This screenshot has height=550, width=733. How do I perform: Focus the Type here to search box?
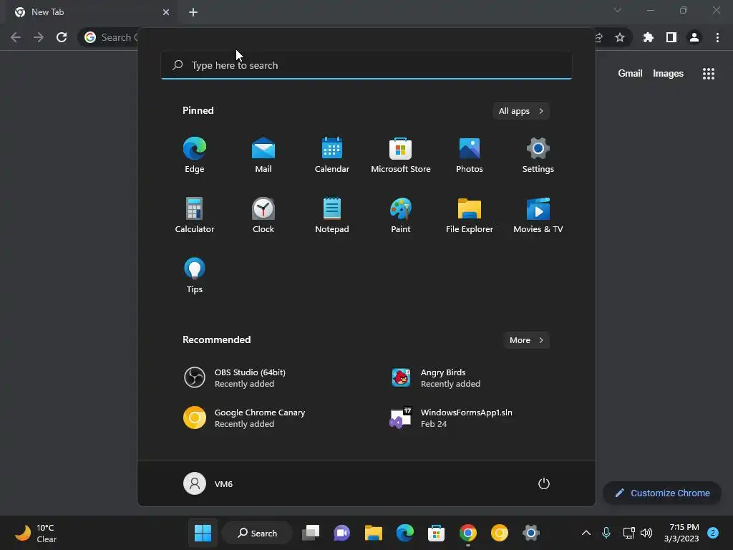click(x=366, y=65)
